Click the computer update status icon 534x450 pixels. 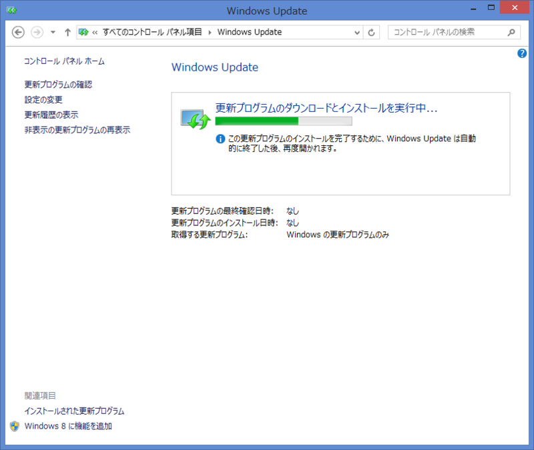tap(196, 119)
